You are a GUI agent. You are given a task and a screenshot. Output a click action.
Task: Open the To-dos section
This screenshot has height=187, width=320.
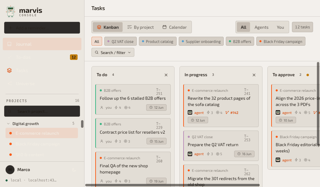pos(42,57)
